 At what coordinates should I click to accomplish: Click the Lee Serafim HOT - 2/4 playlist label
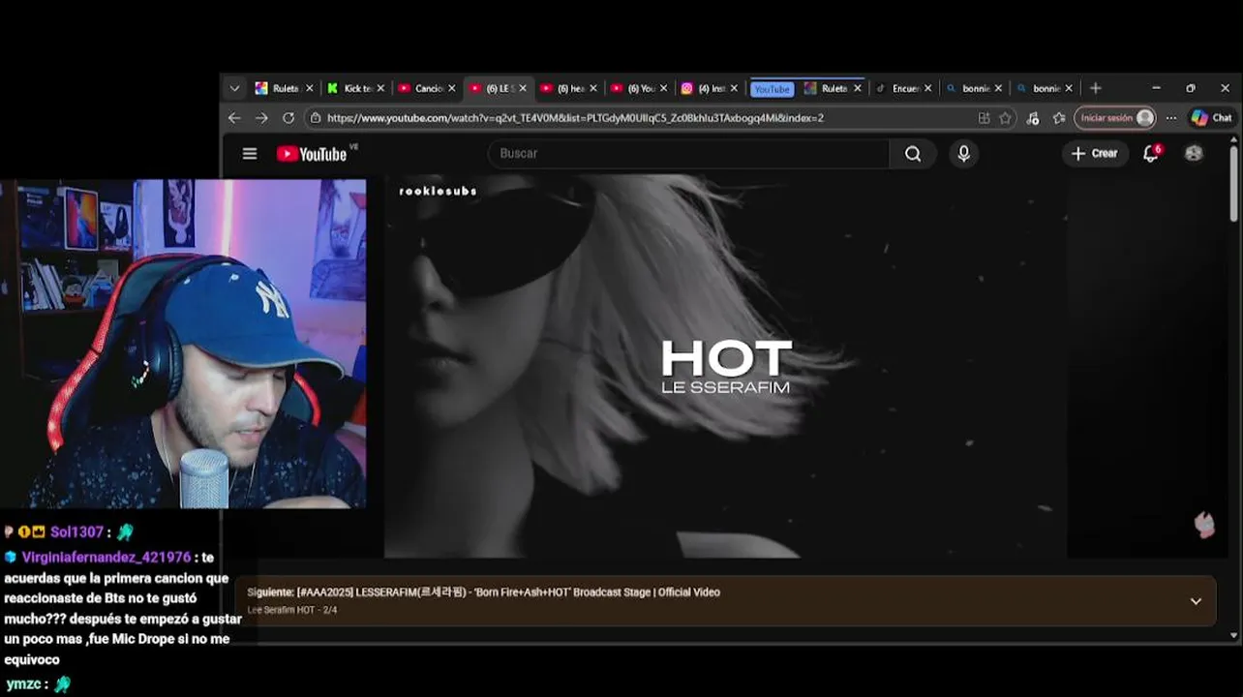point(290,610)
